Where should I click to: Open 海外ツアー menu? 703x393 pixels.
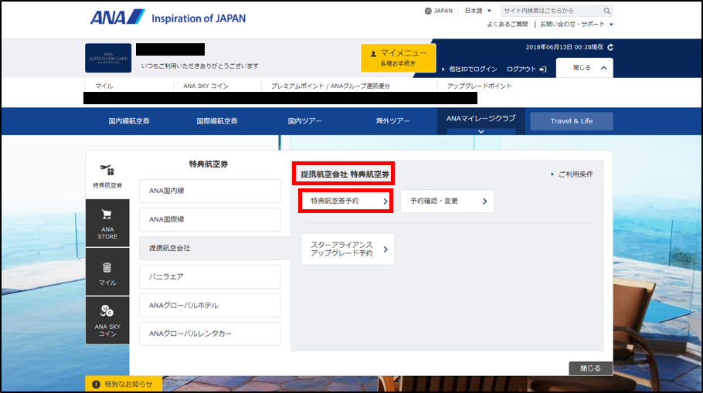pyautogui.click(x=392, y=121)
